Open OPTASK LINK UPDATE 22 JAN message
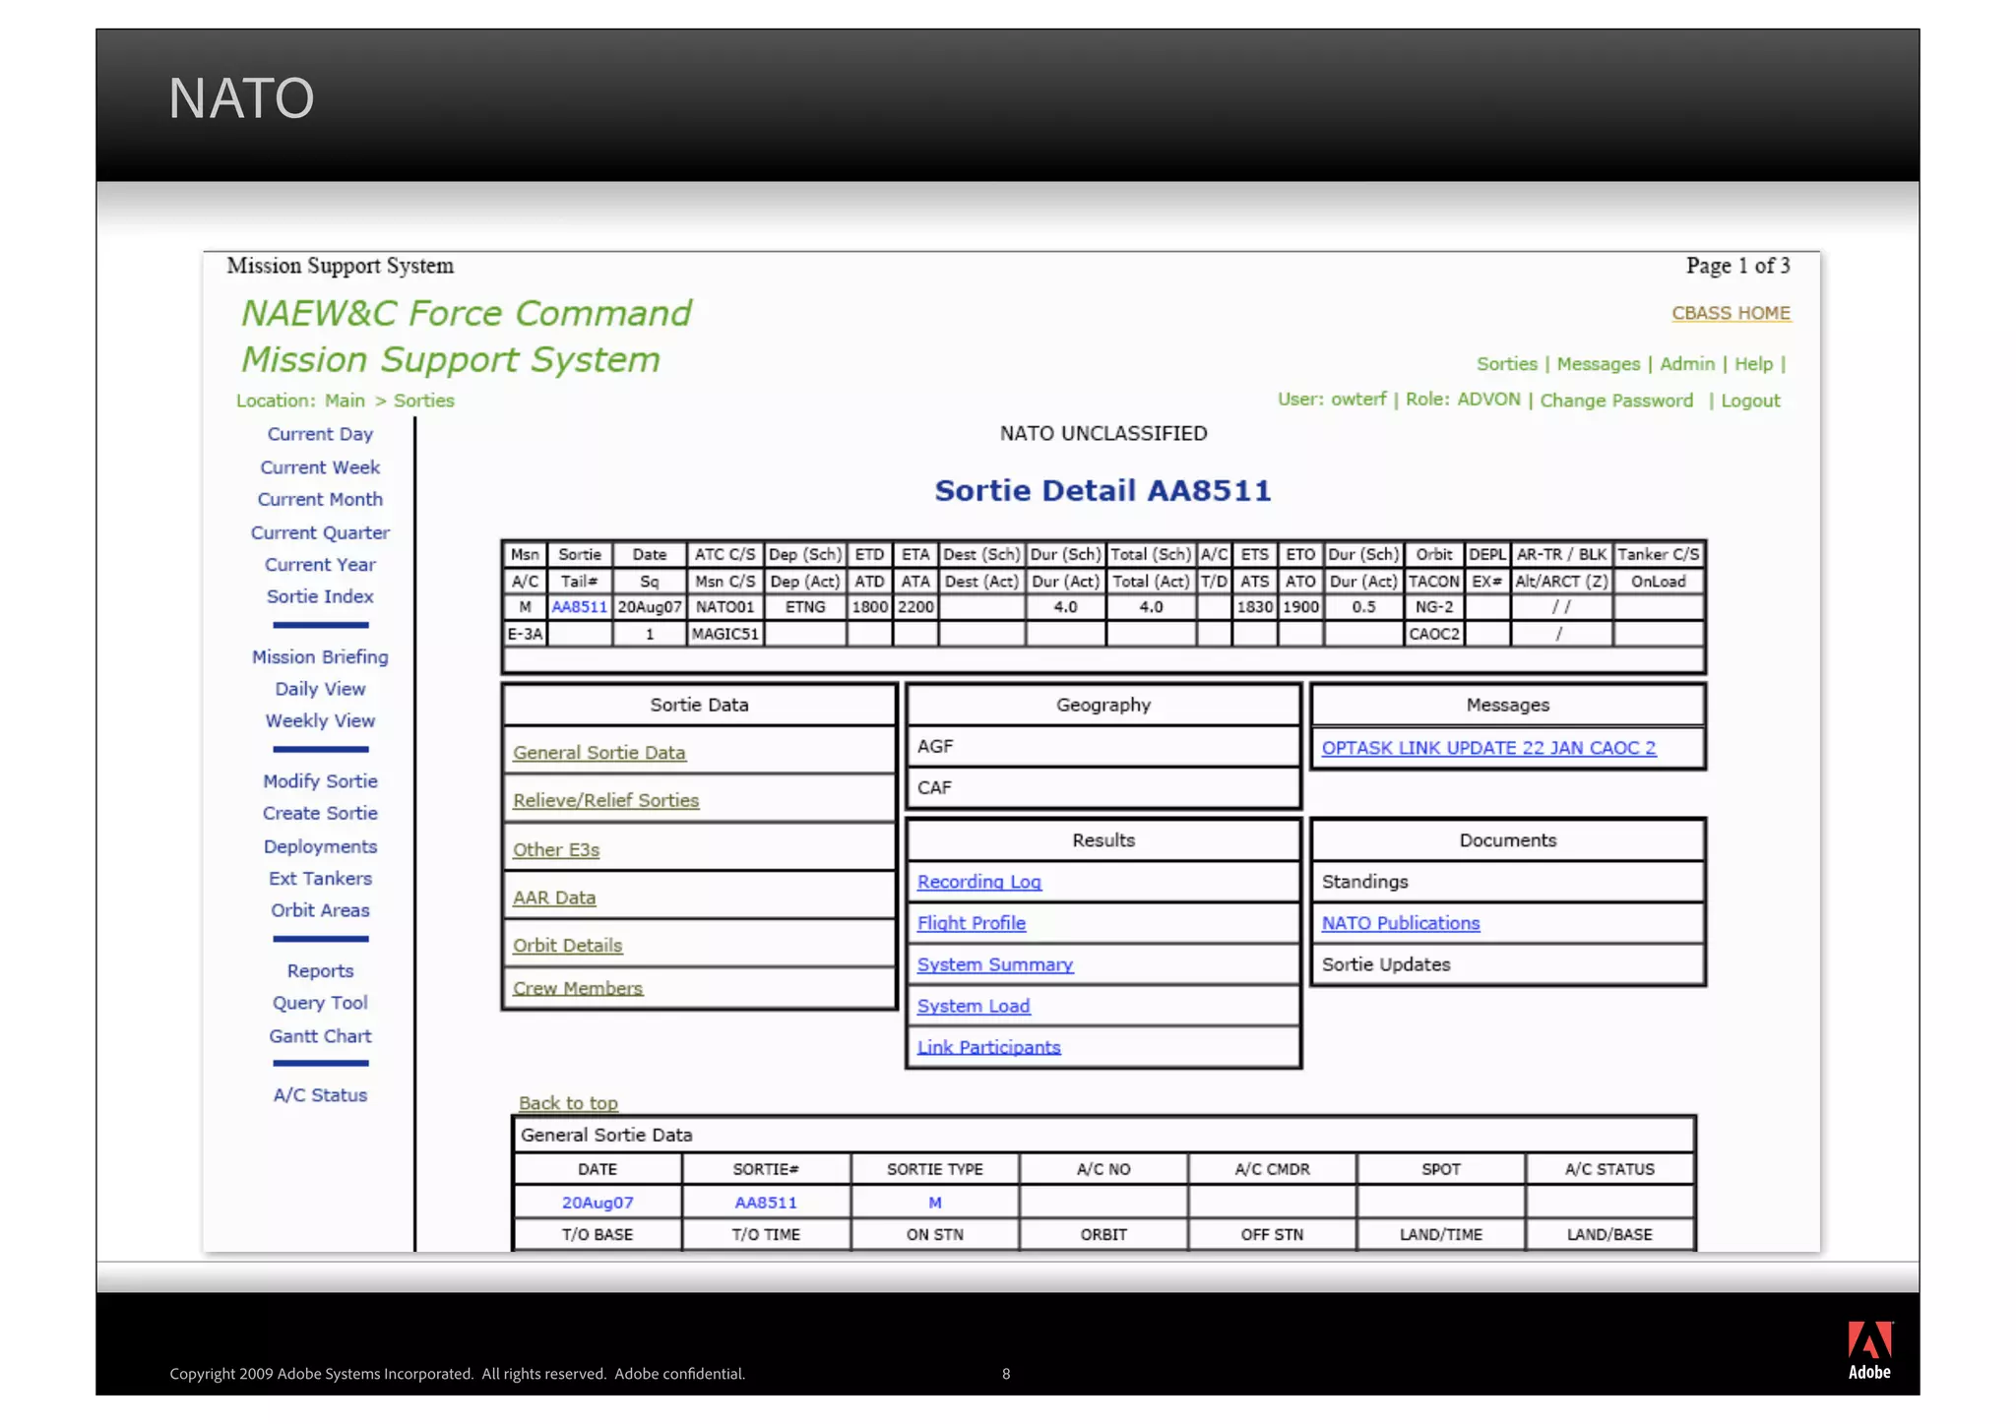 pyautogui.click(x=1487, y=748)
